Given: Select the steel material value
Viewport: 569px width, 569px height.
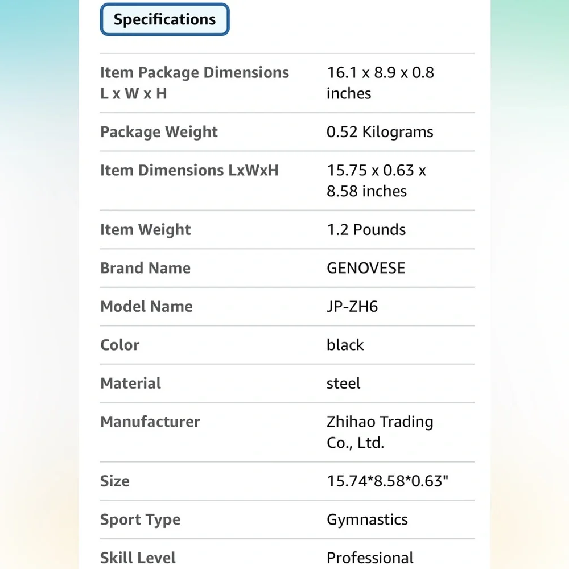Looking at the screenshot, I should [x=343, y=383].
